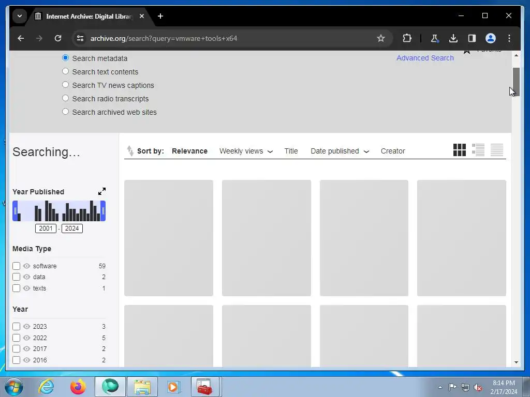Select Search archived web sites option
This screenshot has height=397, width=530.
[x=66, y=112]
